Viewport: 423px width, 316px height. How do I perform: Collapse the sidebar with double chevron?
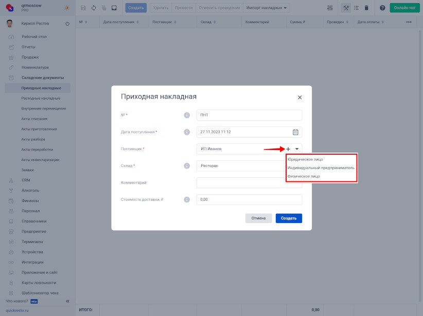coord(67,301)
